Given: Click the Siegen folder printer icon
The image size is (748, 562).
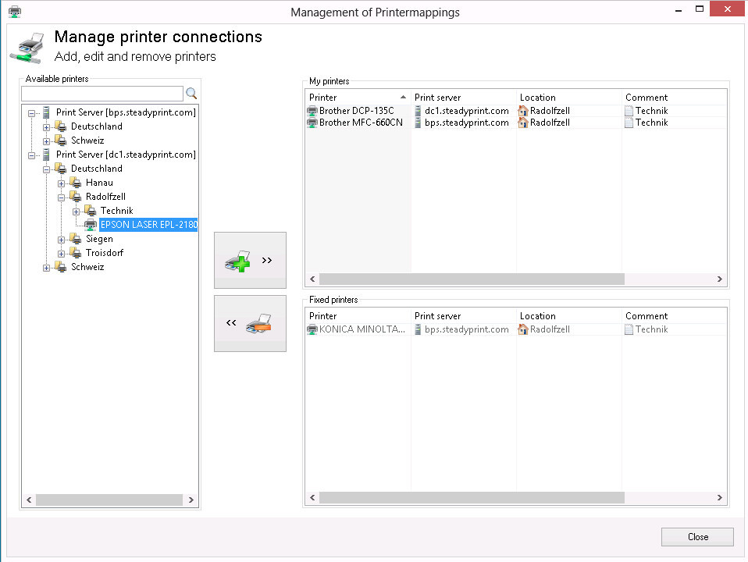Looking at the screenshot, I should pyautogui.click(x=75, y=239).
